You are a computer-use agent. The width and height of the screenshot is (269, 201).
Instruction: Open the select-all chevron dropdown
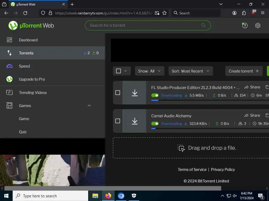coord(126,71)
